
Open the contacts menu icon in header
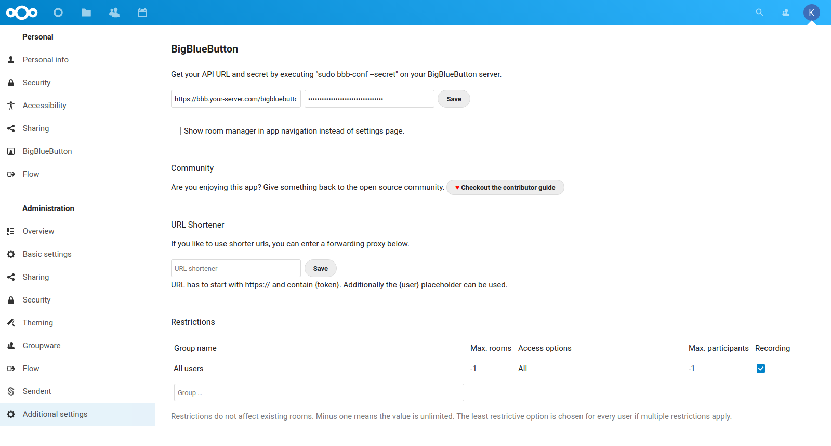[x=786, y=12]
